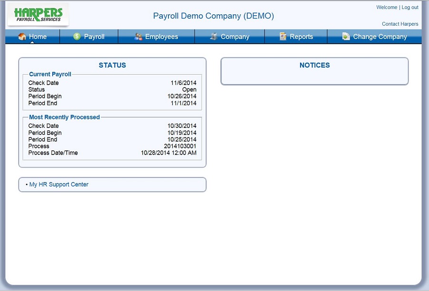This screenshot has width=429, height=291.
Task: Log out of the payroll site
Action: coord(410,8)
